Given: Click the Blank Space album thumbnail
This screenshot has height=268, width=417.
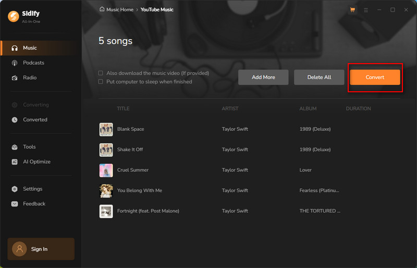Looking at the screenshot, I should tap(106, 129).
